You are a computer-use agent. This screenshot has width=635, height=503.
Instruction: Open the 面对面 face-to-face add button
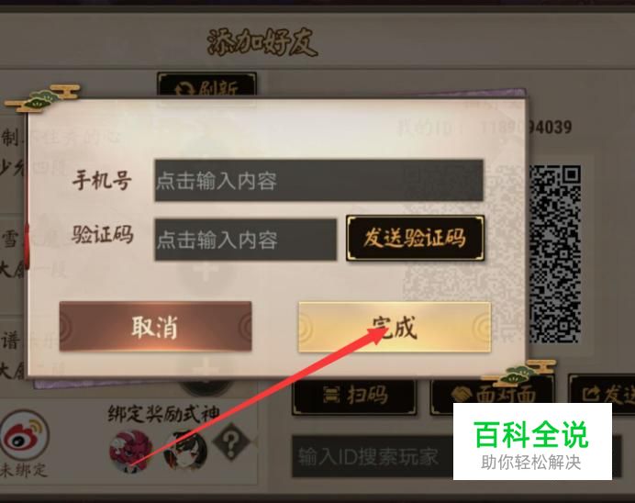pyautogui.click(x=492, y=396)
